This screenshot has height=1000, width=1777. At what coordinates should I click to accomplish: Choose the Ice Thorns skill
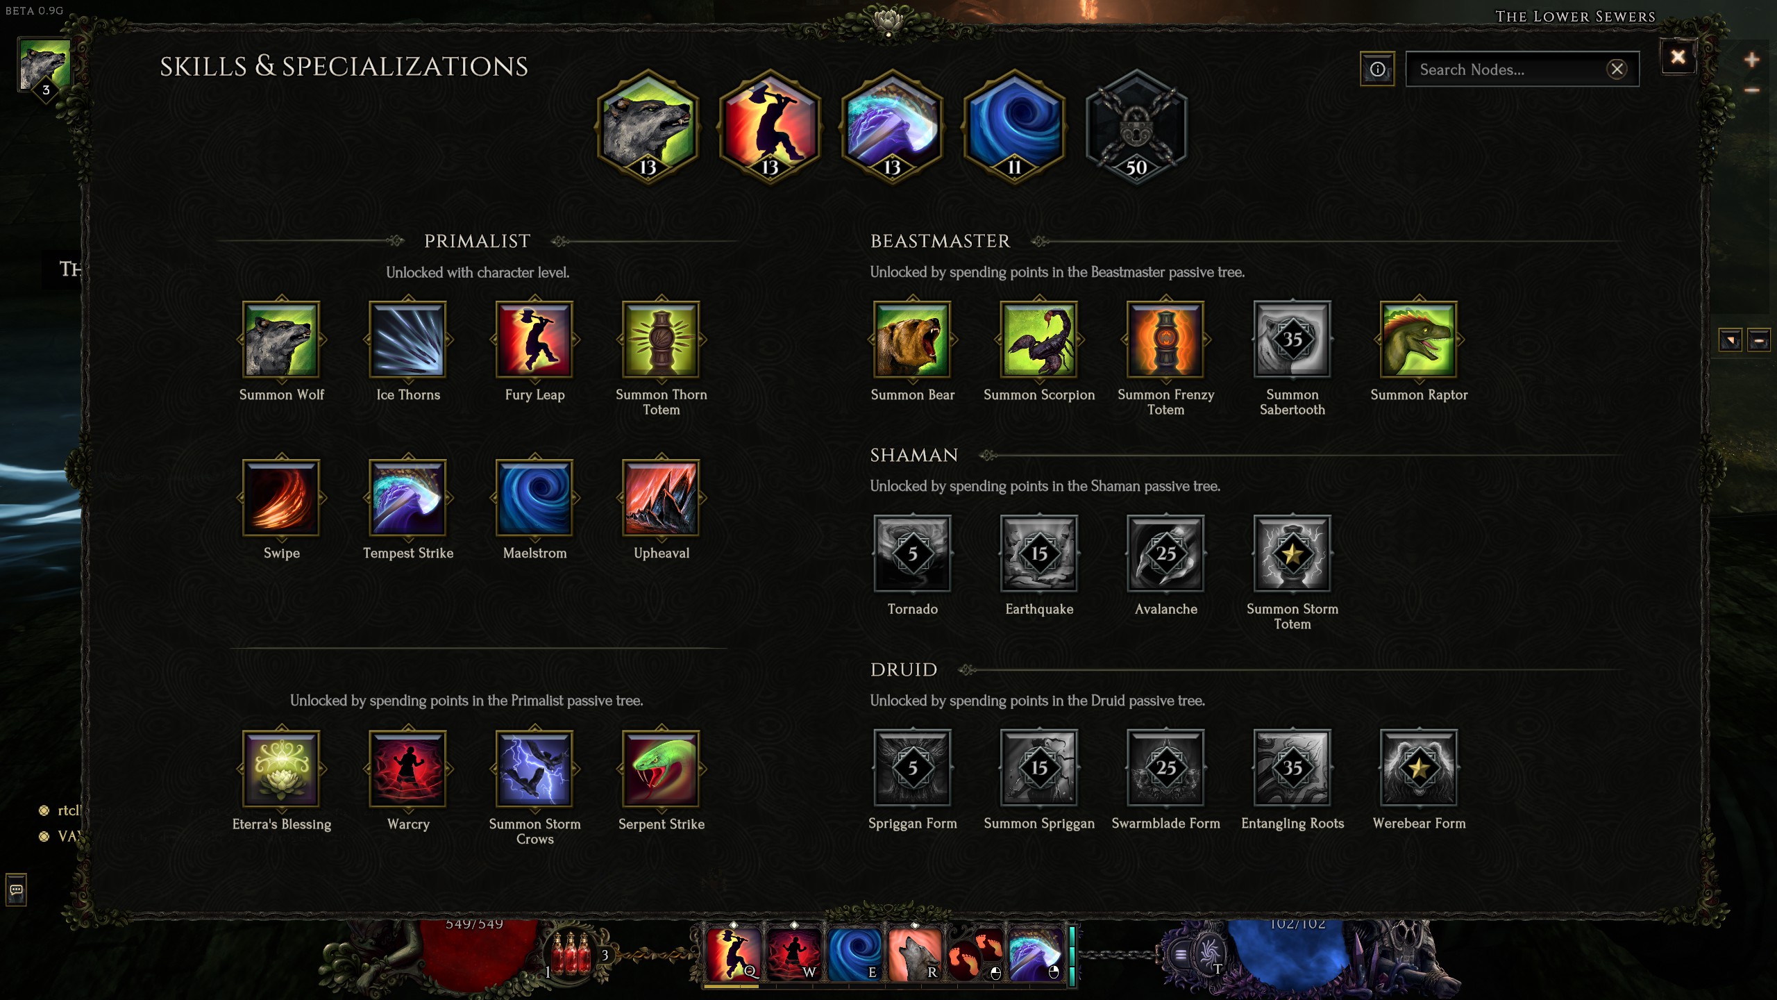(408, 340)
